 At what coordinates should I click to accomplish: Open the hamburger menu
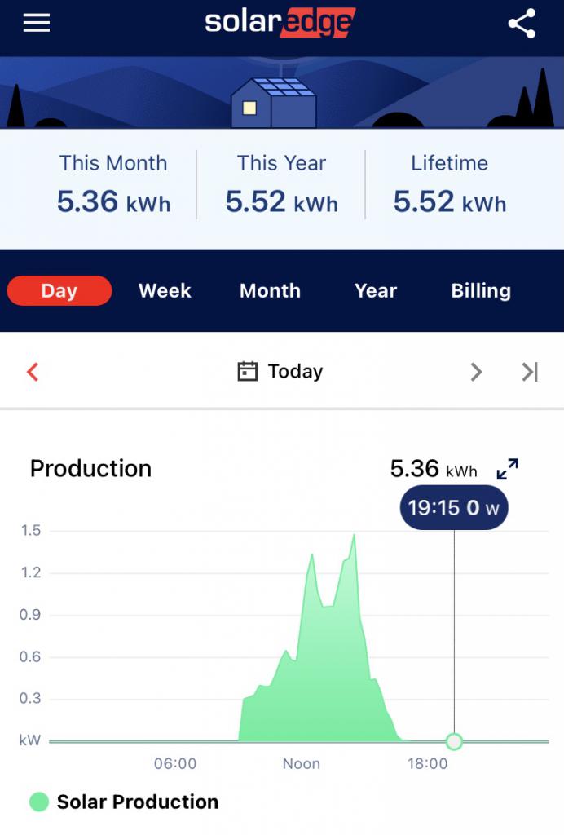(37, 23)
